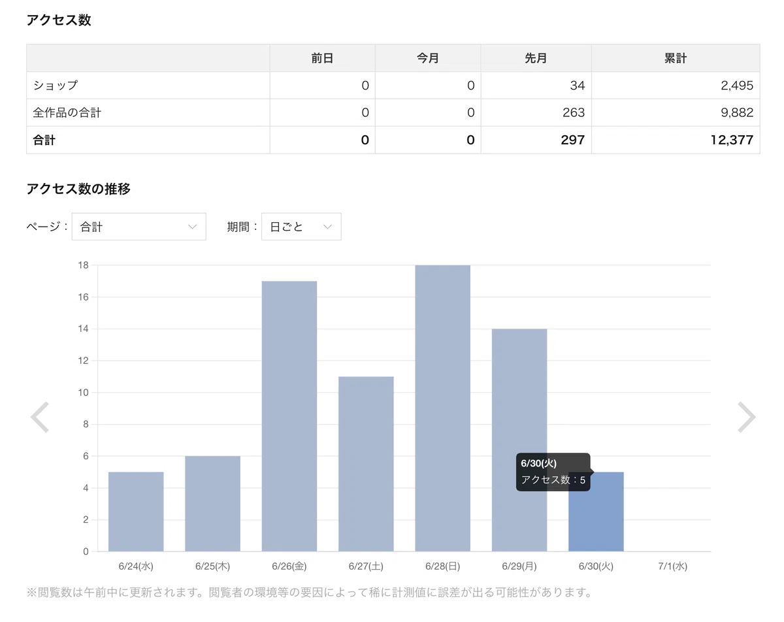Click the 6/26(金) axis label
The height and width of the screenshot is (622, 784).
coord(289,566)
